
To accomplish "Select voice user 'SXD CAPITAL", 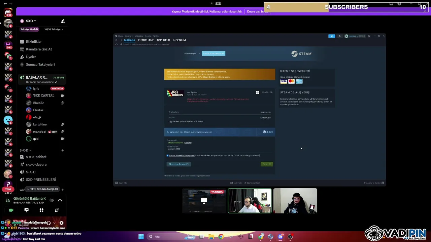I will click(x=43, y=95).
